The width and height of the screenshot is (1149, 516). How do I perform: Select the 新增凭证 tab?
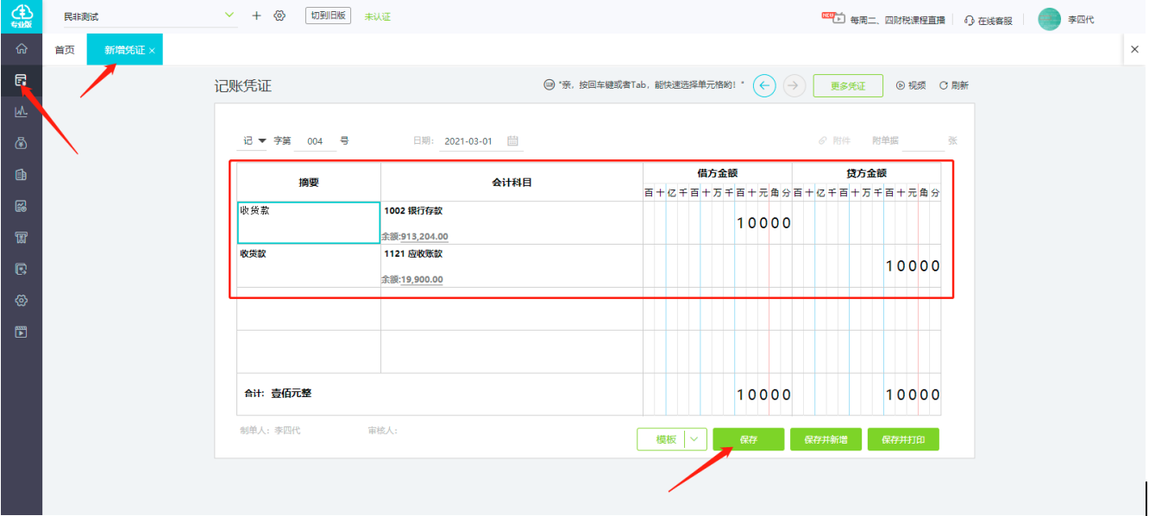124,50
